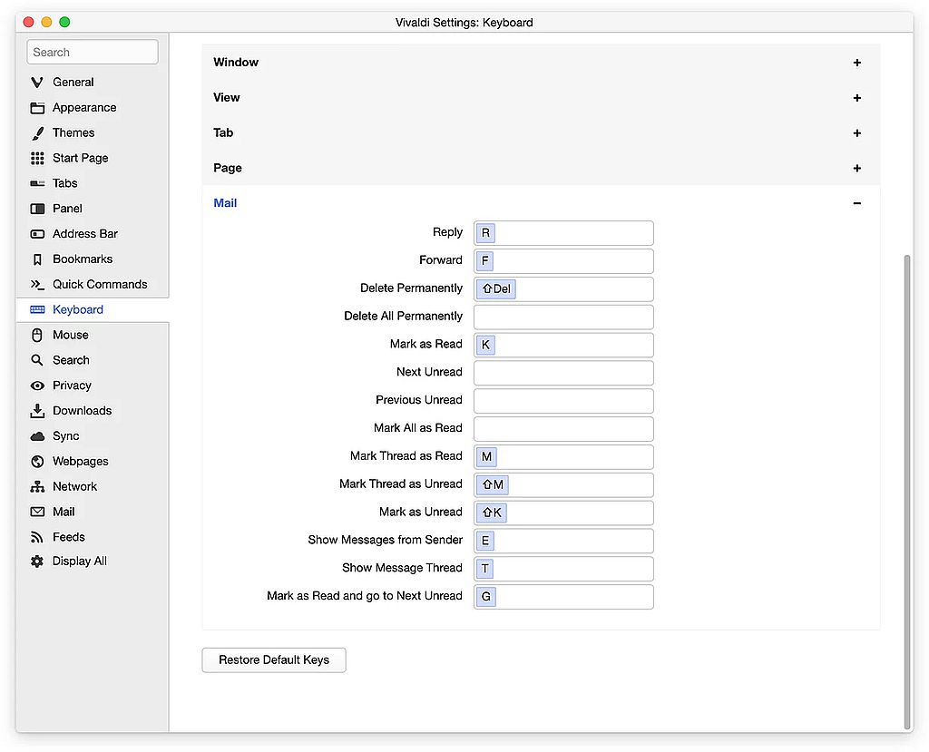This screenshot has height=752, width=929.
Task: Click the Bookmarks ribbon icon
Action: coord(37,259)
